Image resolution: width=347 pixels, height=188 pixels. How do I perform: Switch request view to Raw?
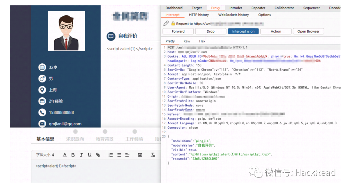(187, 41)
